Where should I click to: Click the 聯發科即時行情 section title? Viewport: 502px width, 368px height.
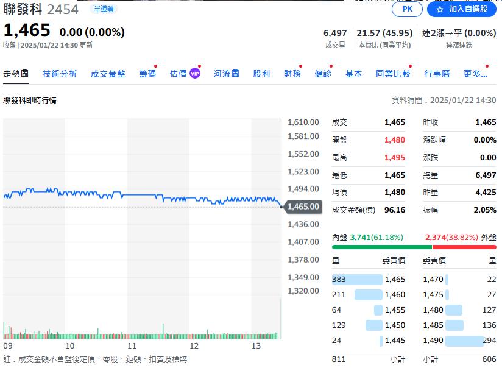pos(30,101)
